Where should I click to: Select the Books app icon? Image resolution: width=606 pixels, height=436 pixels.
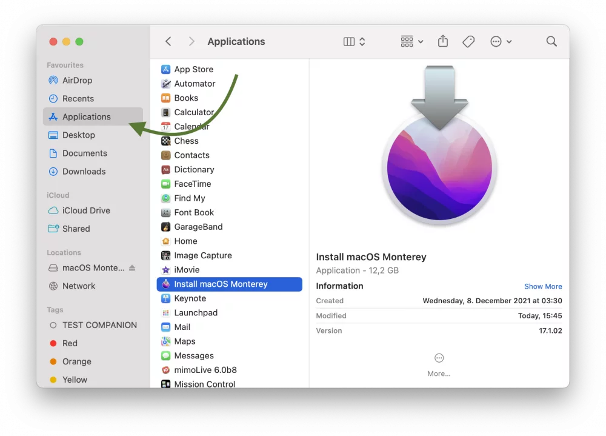tap(166, 98)
